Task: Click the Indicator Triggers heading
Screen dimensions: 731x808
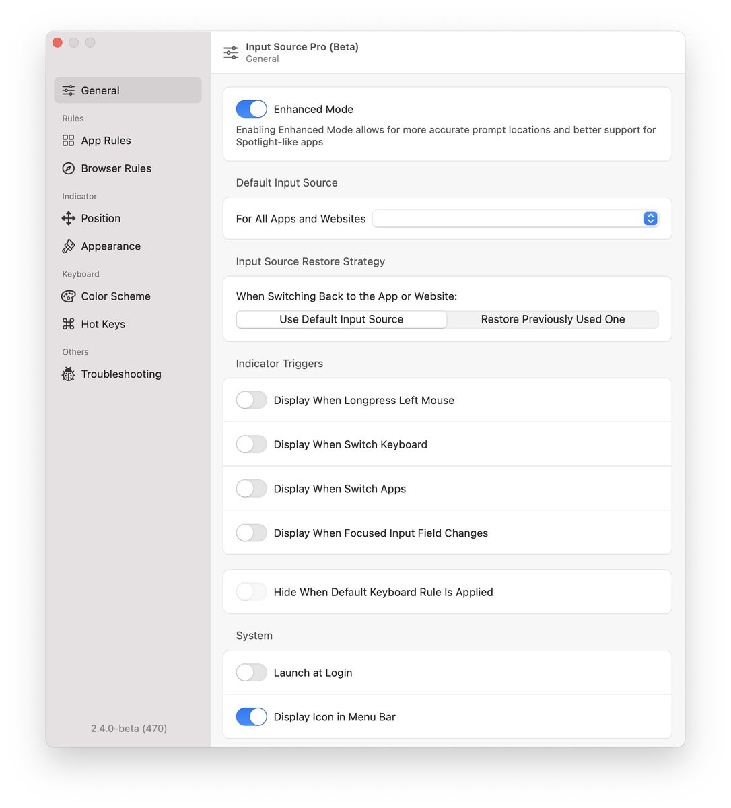Action: (279, 363)
